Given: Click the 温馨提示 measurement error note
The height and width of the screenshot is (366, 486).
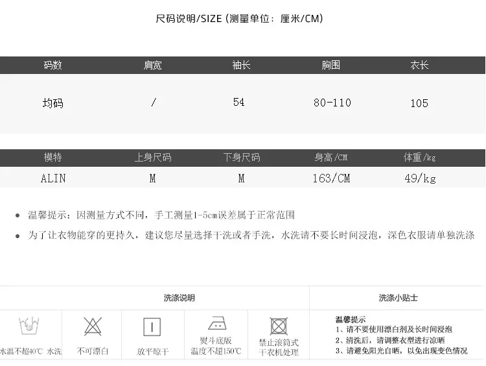Looking at the screenshot, I should pos(161,215).
